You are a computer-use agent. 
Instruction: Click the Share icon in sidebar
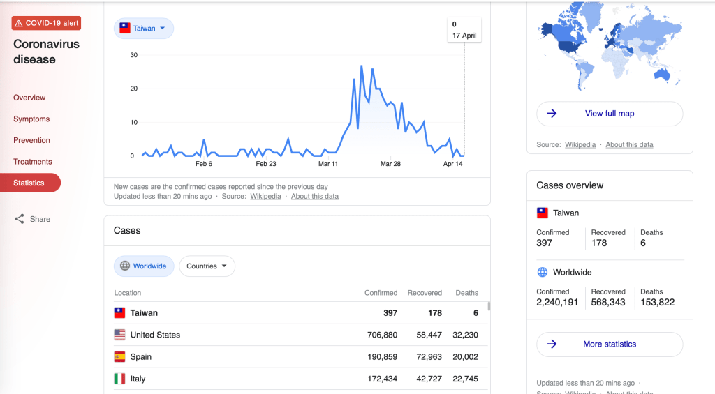click(x=20, y=219)
